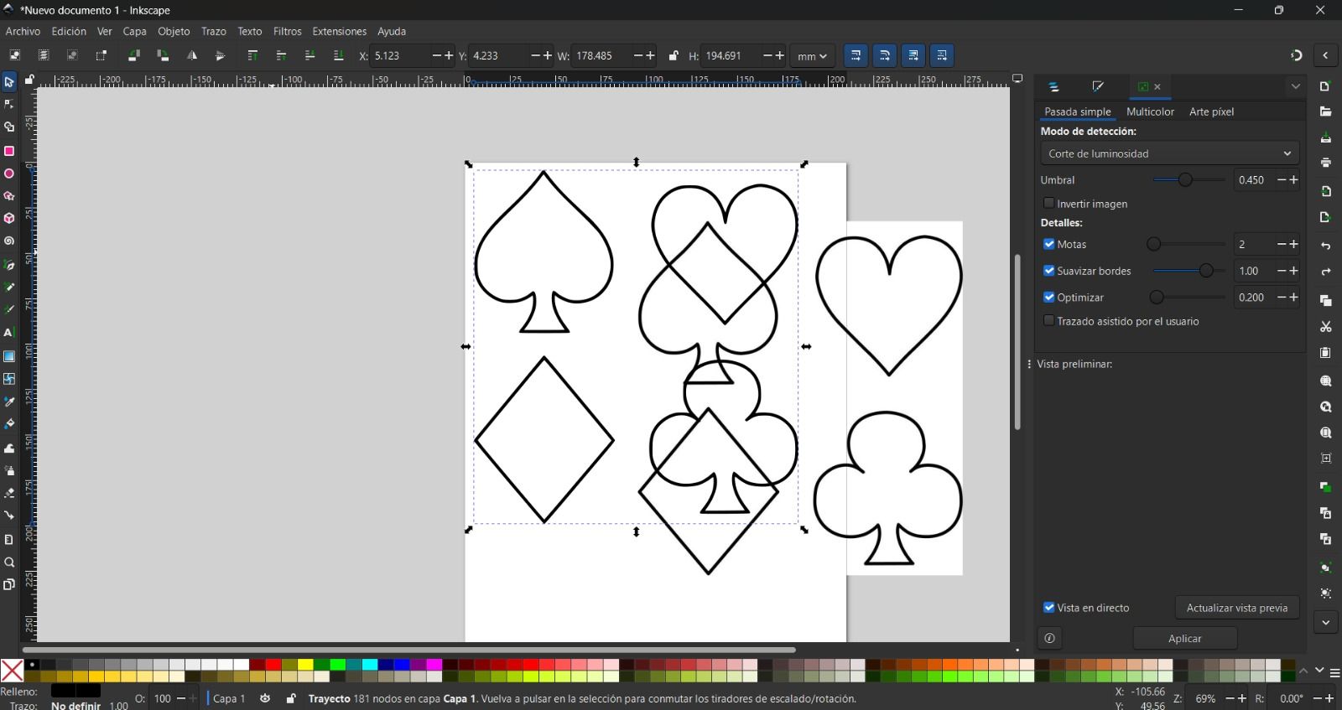Open the color palette menu

(x=1334, y=672)
